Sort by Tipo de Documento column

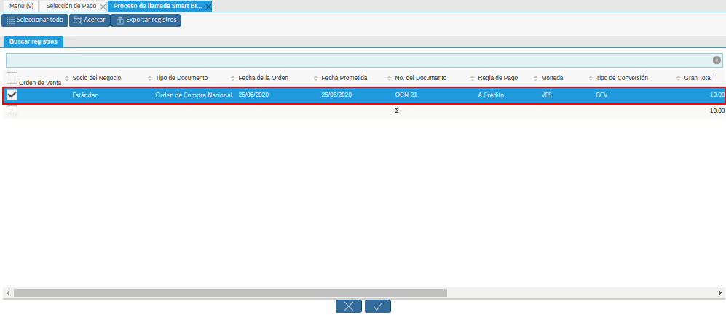point(181,78)
